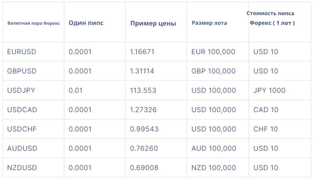Click the 113.553 price value
The width and height of the screenshot is (313, 180).
[143, 90]
